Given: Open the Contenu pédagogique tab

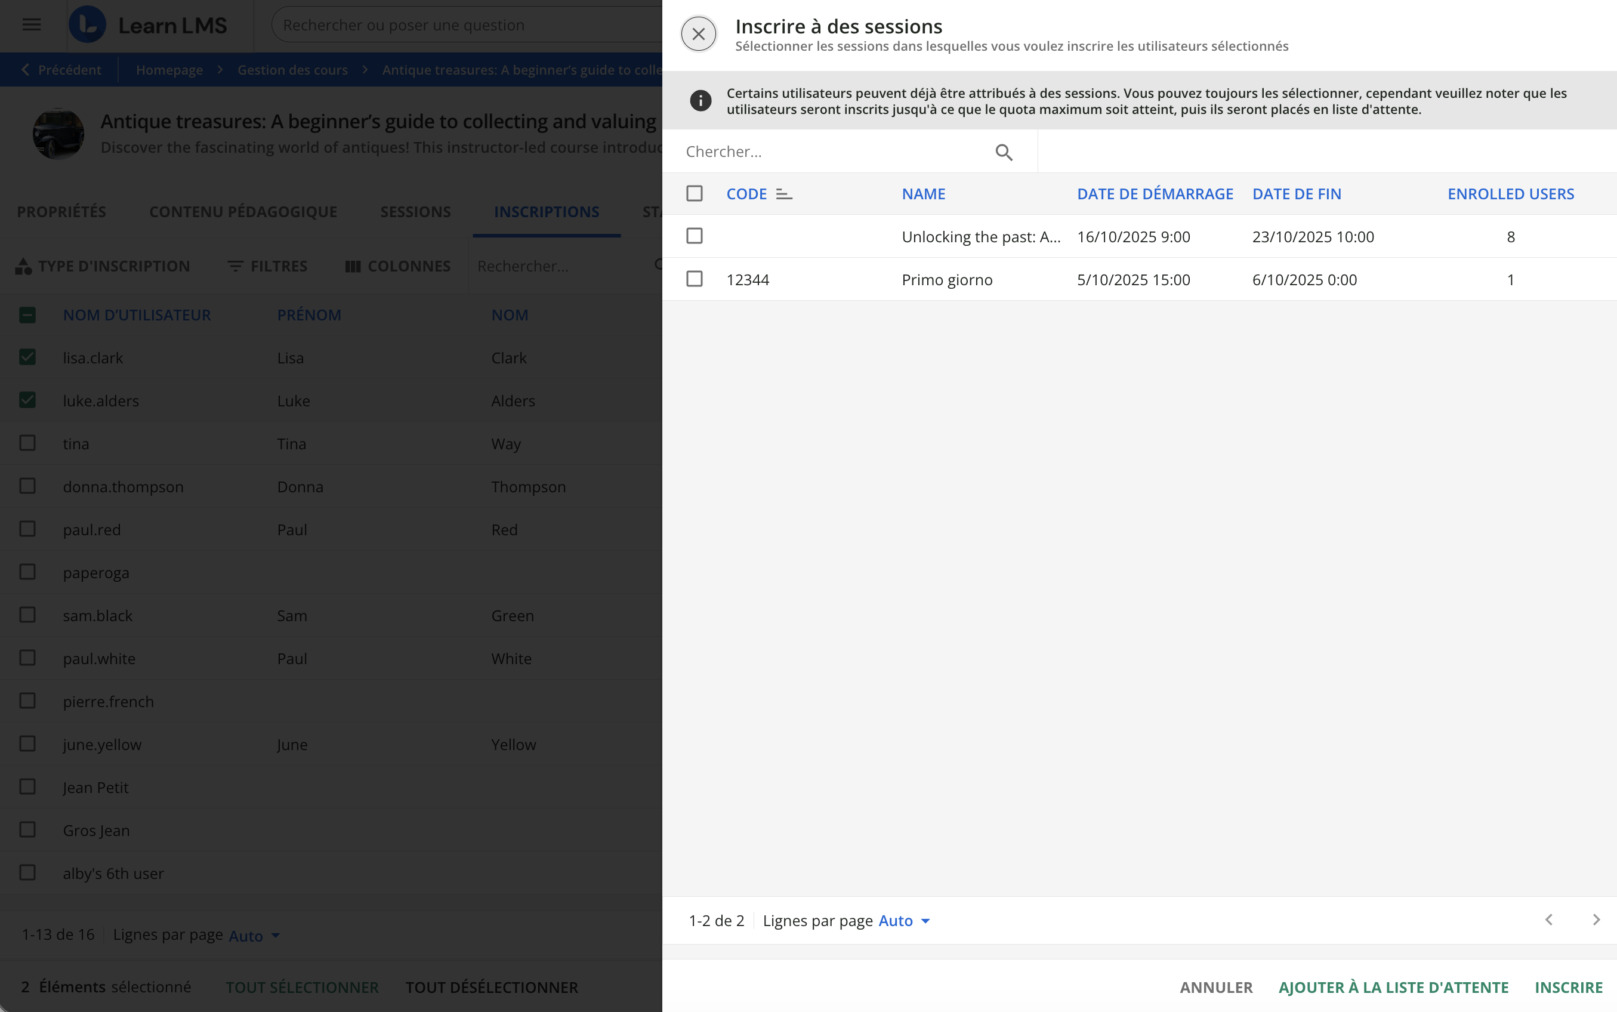Looking at the screenshot, I should [x=243, y=212].
